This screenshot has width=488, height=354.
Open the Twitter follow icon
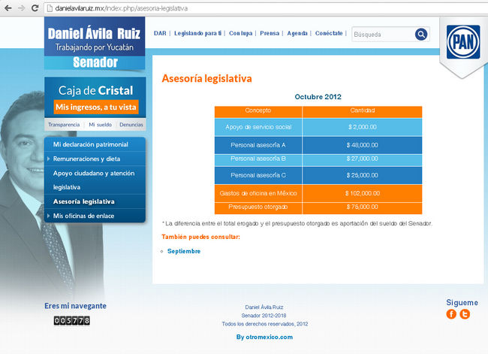point(465,314)
